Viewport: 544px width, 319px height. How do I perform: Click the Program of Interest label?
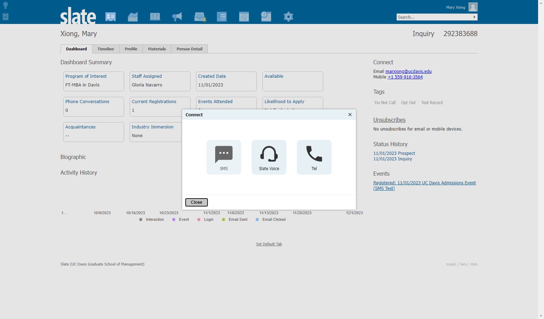tap(86, 76)
